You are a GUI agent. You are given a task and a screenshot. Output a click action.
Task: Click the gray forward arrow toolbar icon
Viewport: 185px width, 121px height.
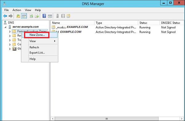point(10,16)
